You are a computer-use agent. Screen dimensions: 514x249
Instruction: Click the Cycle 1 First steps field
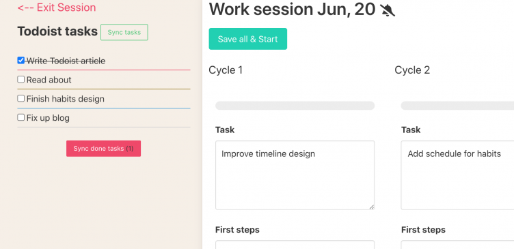point(295,245)
